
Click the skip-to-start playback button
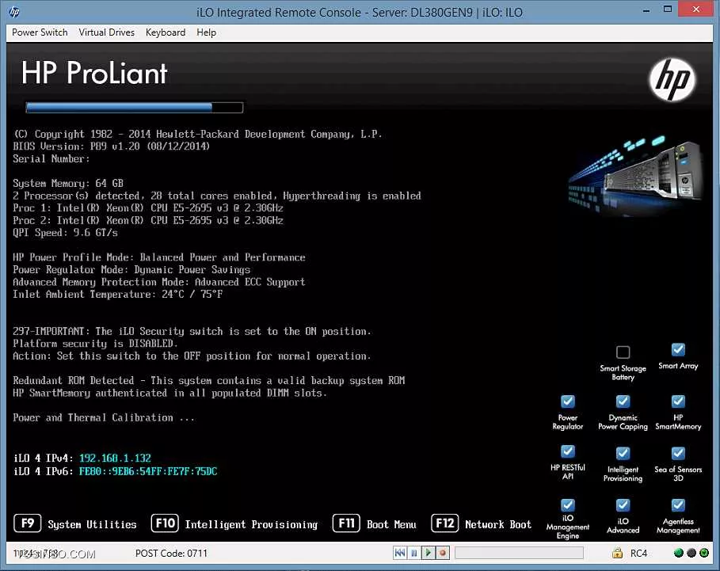coord(400,553)
